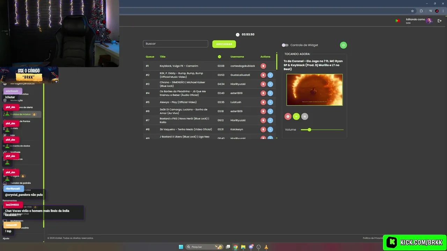Move Chrono DIMENSÃO track up

tap(270, 84)
